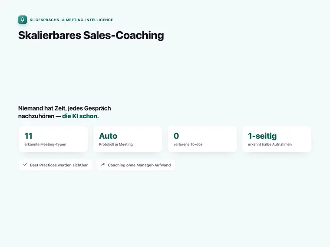This screenshot has width=330, height=247.
Task: Click the green microphone app icon
Action: click(23, 20)
